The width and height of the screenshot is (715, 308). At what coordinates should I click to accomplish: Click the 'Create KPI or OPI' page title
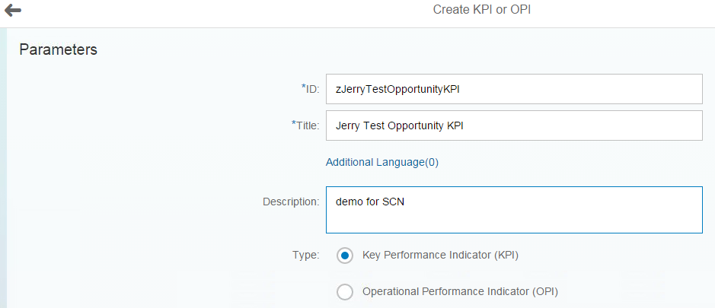click(482, 10)
